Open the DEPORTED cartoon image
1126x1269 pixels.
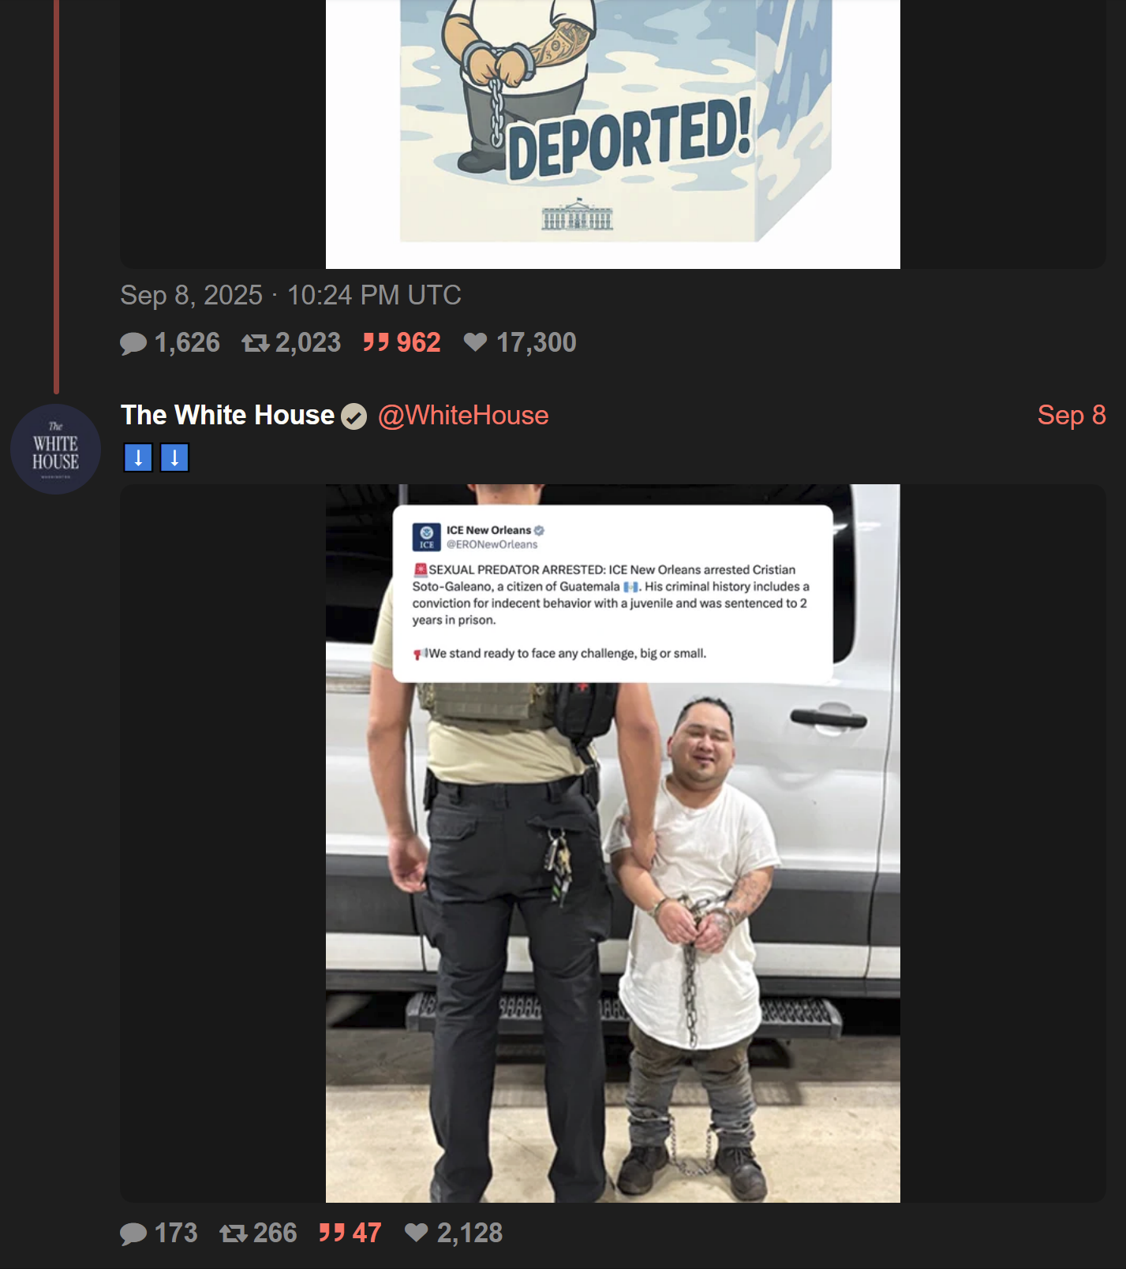613,134
